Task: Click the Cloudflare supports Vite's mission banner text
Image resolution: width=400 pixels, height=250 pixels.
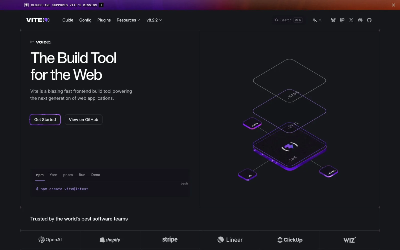Action: [64, 5]
